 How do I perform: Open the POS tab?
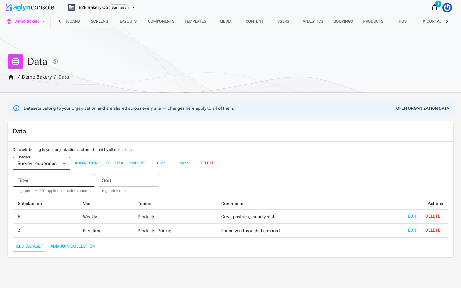point(403,21)
